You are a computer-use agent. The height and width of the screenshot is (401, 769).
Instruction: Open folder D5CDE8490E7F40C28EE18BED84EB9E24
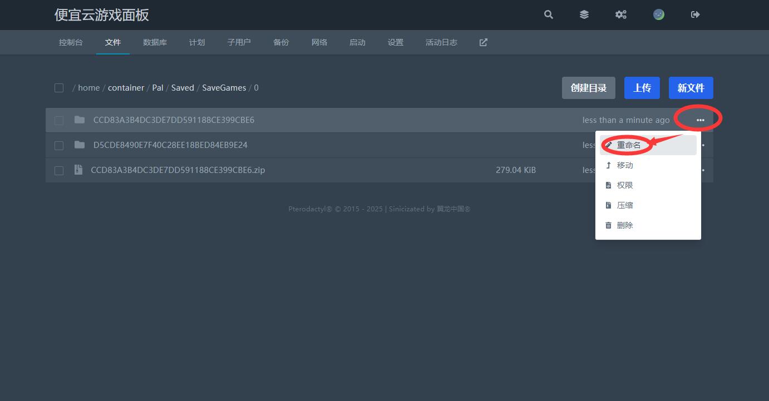click(170, 145)
